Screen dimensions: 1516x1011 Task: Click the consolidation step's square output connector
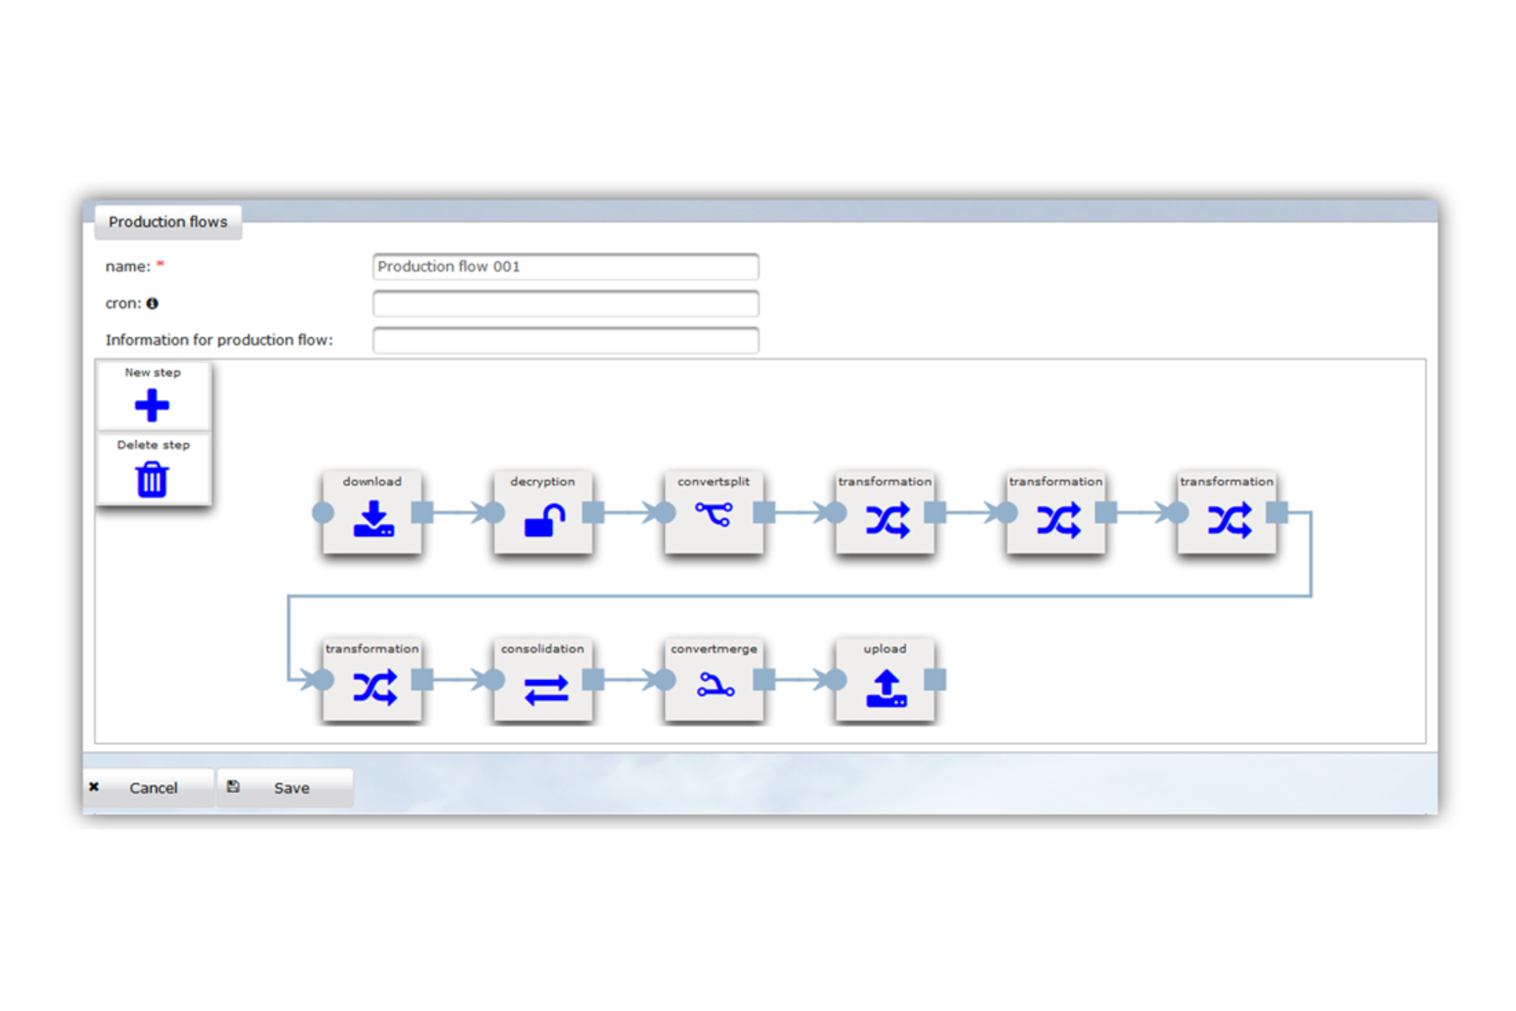(x=594, y=679)
